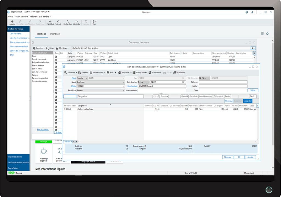The image size is (281, 197).
Task: Open the Représentant GENDRON Bernard dropdown
Action: coord(185,86)
